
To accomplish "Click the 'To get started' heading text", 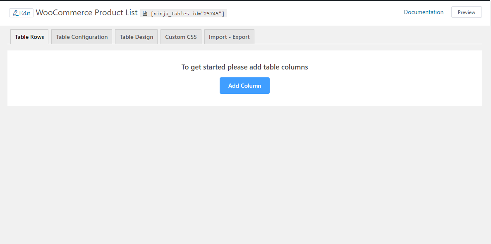I will [x=244, y=67].
